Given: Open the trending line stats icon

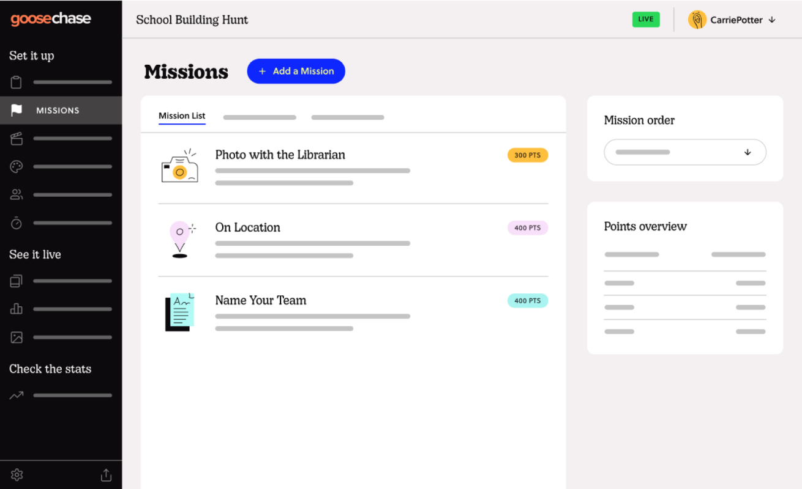Looking at the screenshot, I should coord(17,395).
